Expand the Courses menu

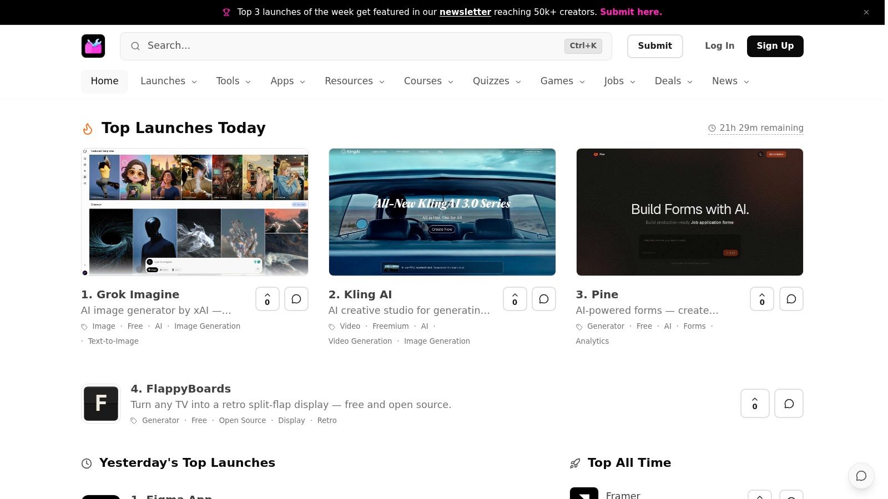click(428, 81)
